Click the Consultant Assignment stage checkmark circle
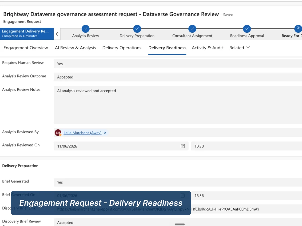Screen dimensions: 302x226 [192, 29]
